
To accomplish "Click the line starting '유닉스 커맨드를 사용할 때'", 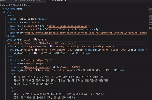I will [x=60, y=94].
